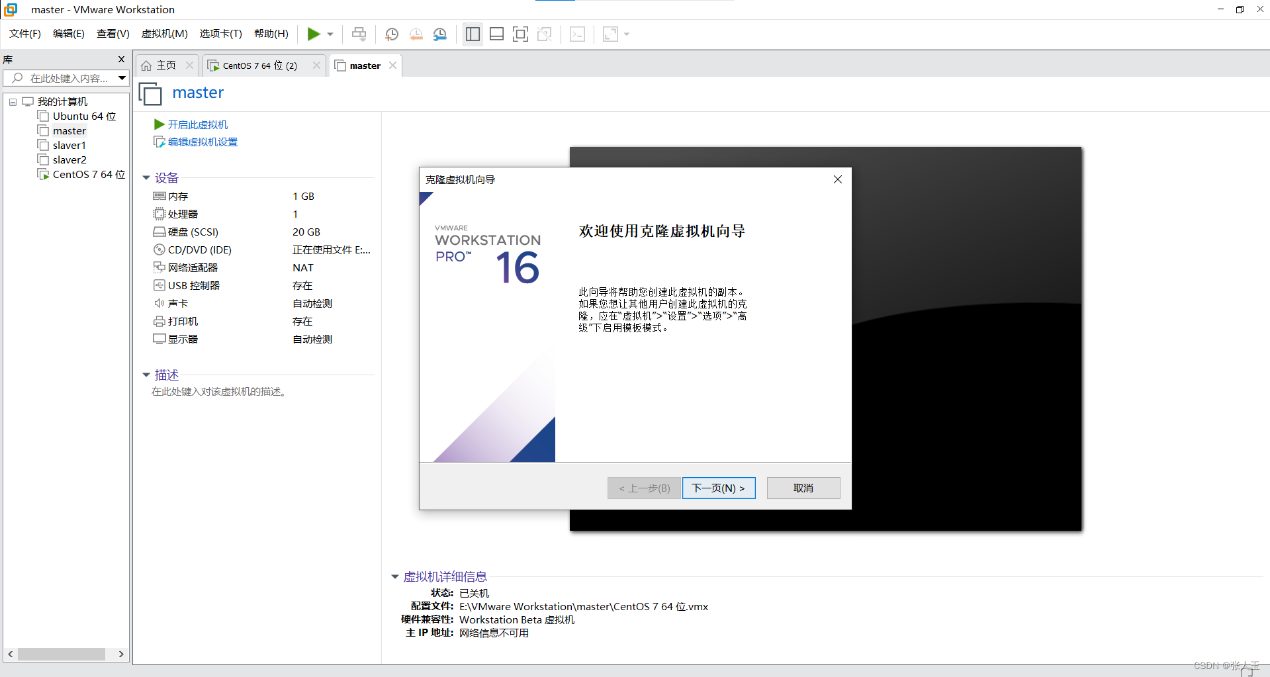This screenshot has height=677, width=1270.
Task: Click the 硬盘 (SCSI) disk device icon
Action: [x=159, y=232]
